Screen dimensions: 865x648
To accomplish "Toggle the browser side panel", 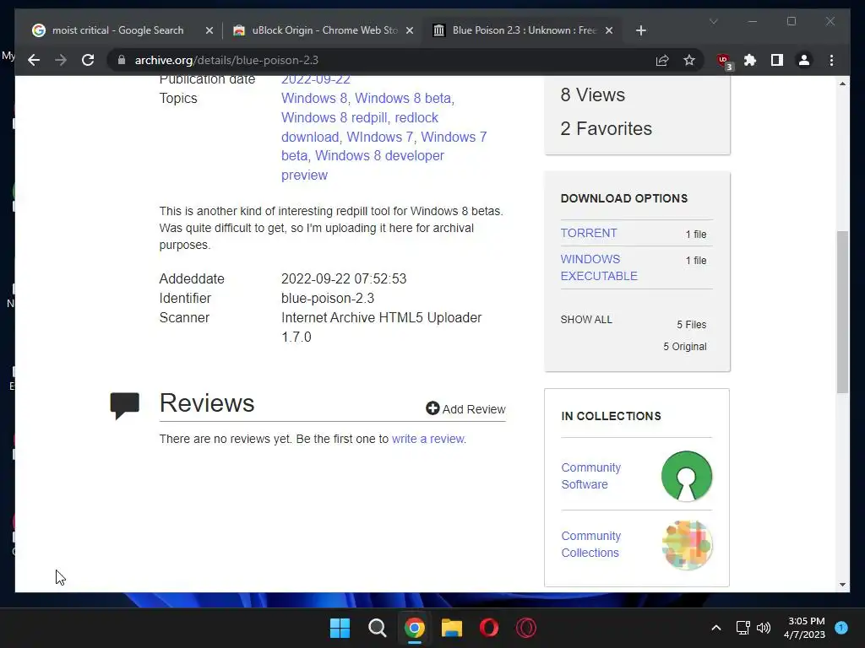I will tap(777, 60).
